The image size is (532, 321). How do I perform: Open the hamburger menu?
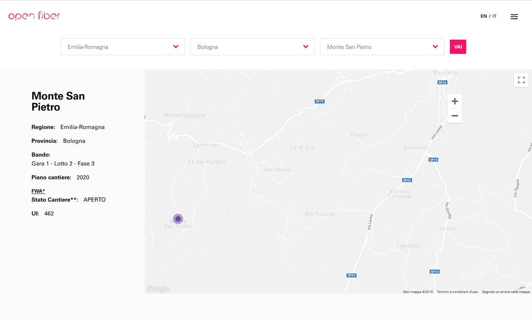(x=514, y=17)
